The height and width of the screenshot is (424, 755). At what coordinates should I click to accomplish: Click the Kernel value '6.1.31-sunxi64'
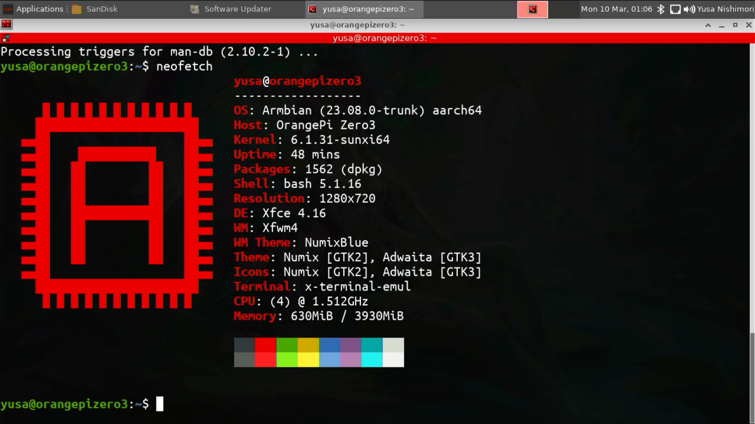[x=340, y=139]
